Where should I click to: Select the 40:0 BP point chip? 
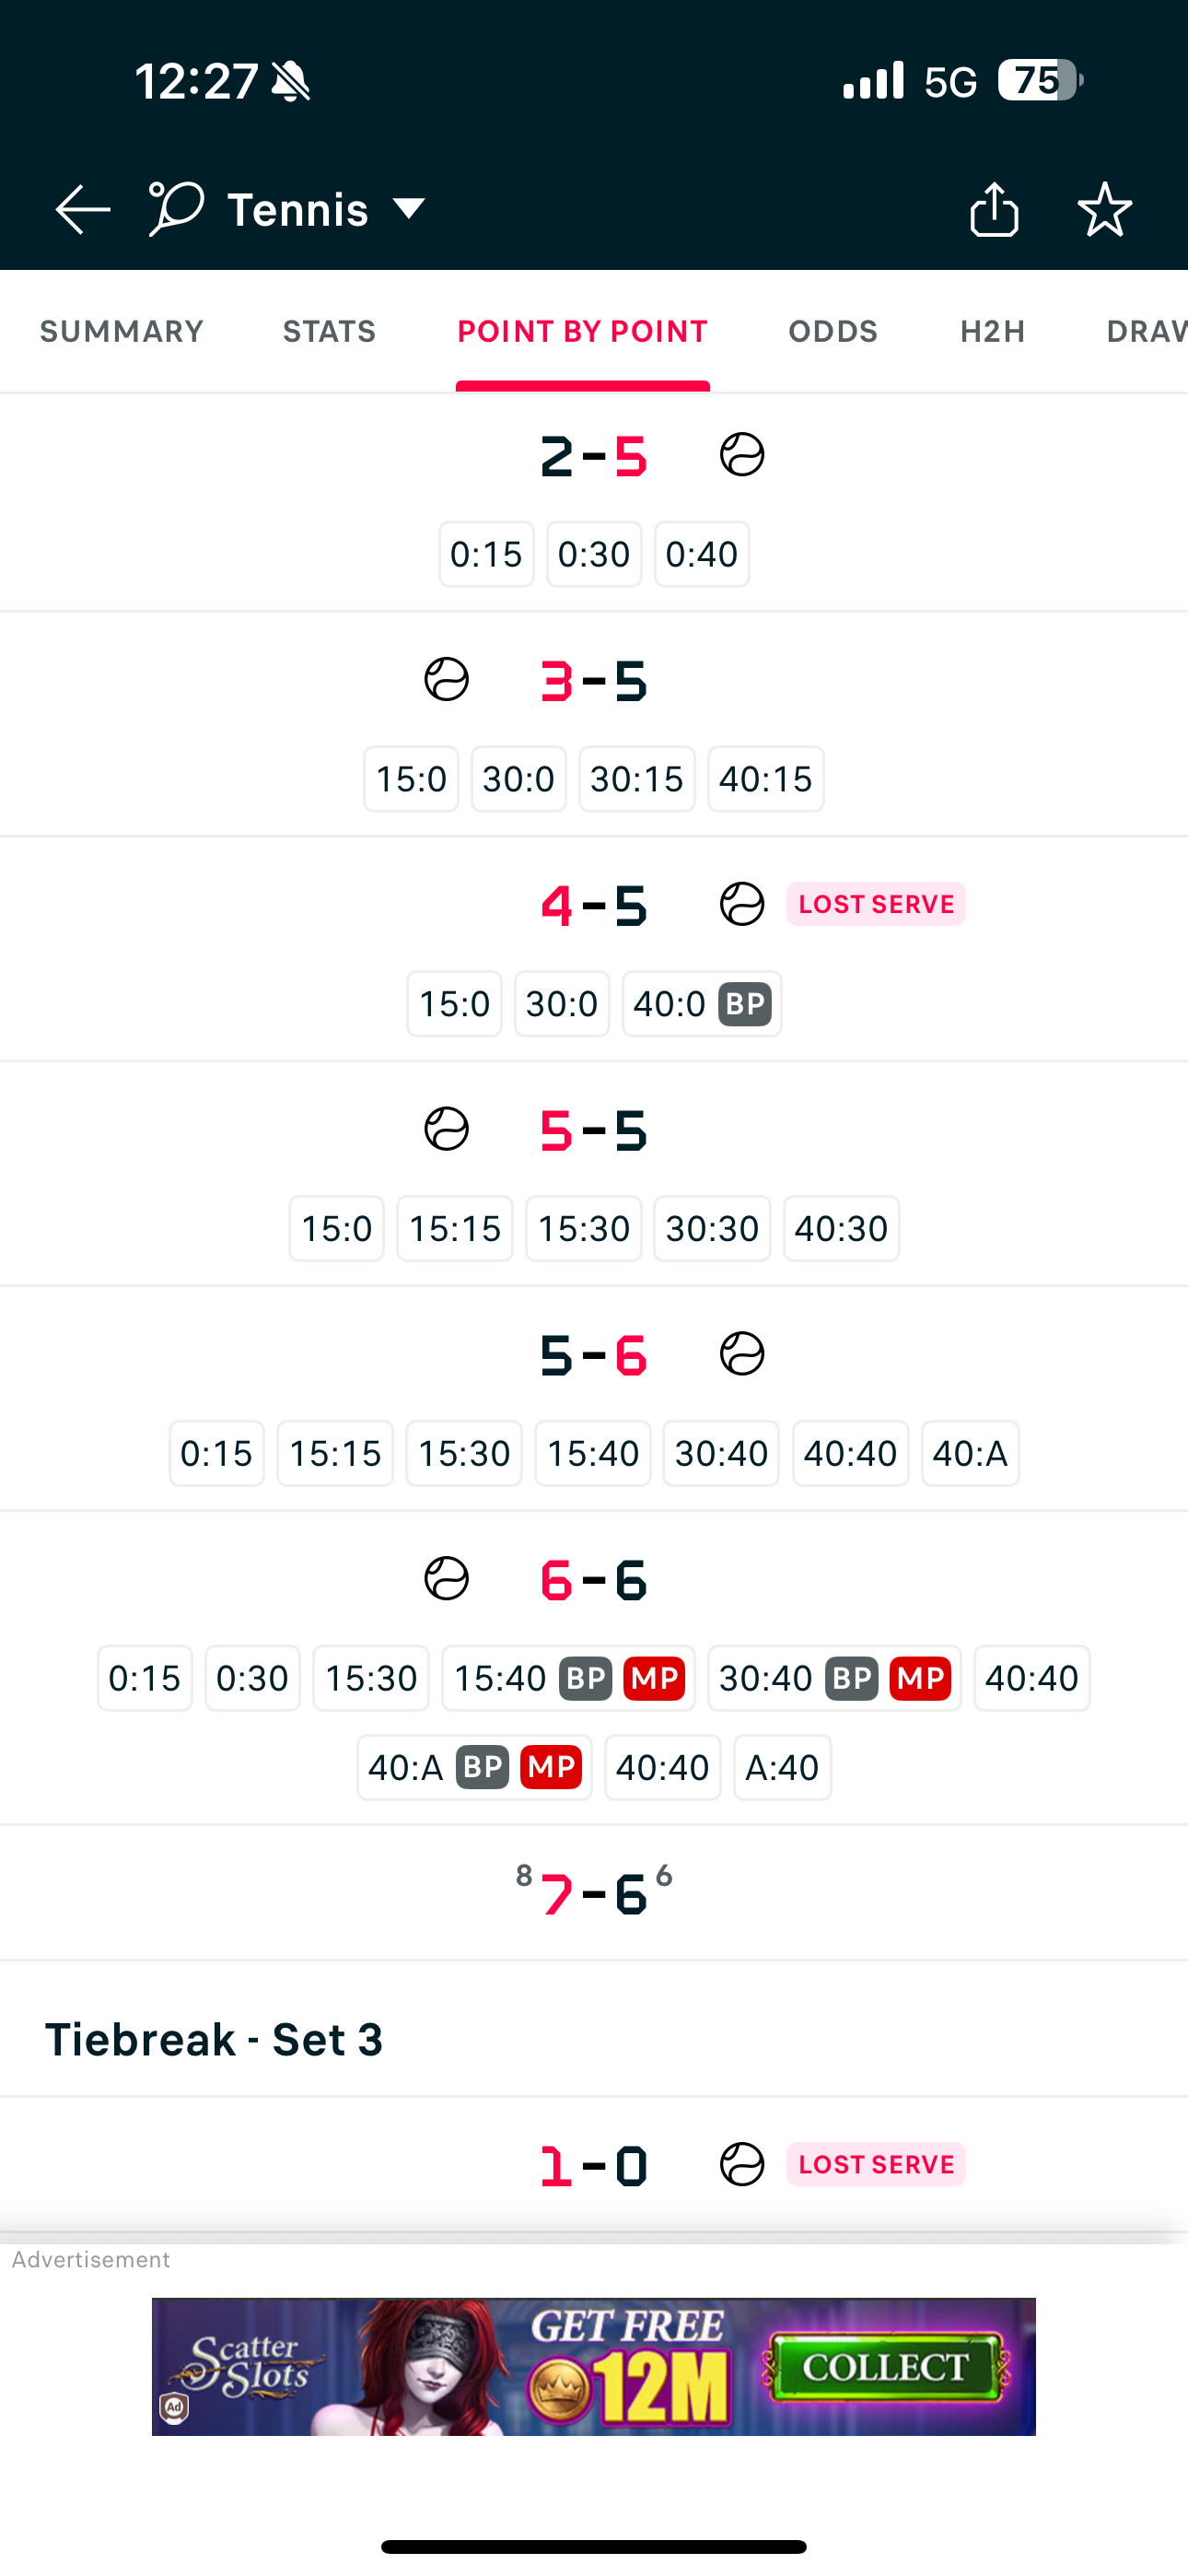click(x=702, y=1004)
